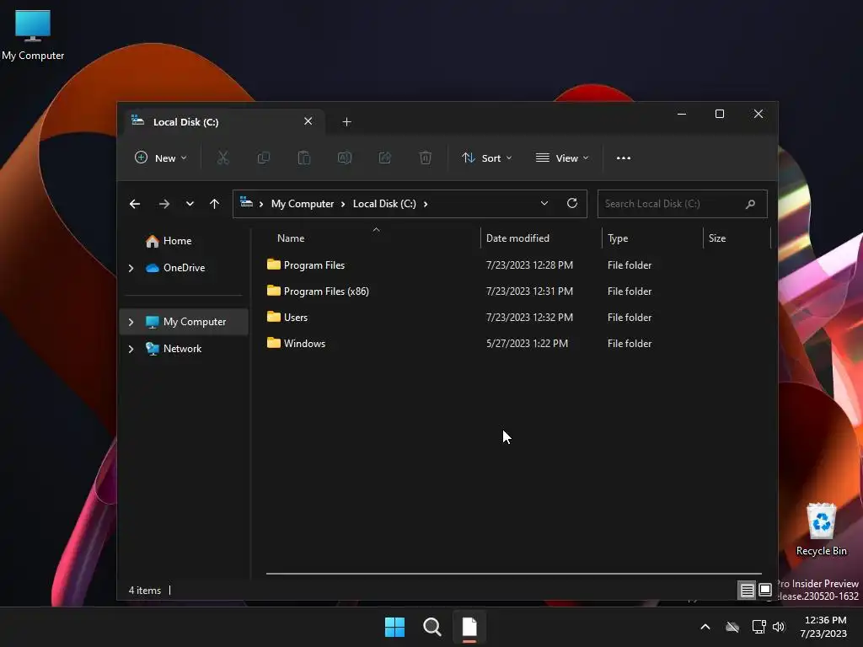The image size is (863, 647).
Task: Click the taskbar clock and date
Action: [x=823, y=627]
